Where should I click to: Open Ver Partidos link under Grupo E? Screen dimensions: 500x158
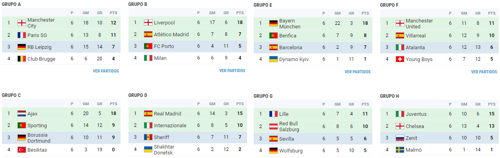(358, 72)
